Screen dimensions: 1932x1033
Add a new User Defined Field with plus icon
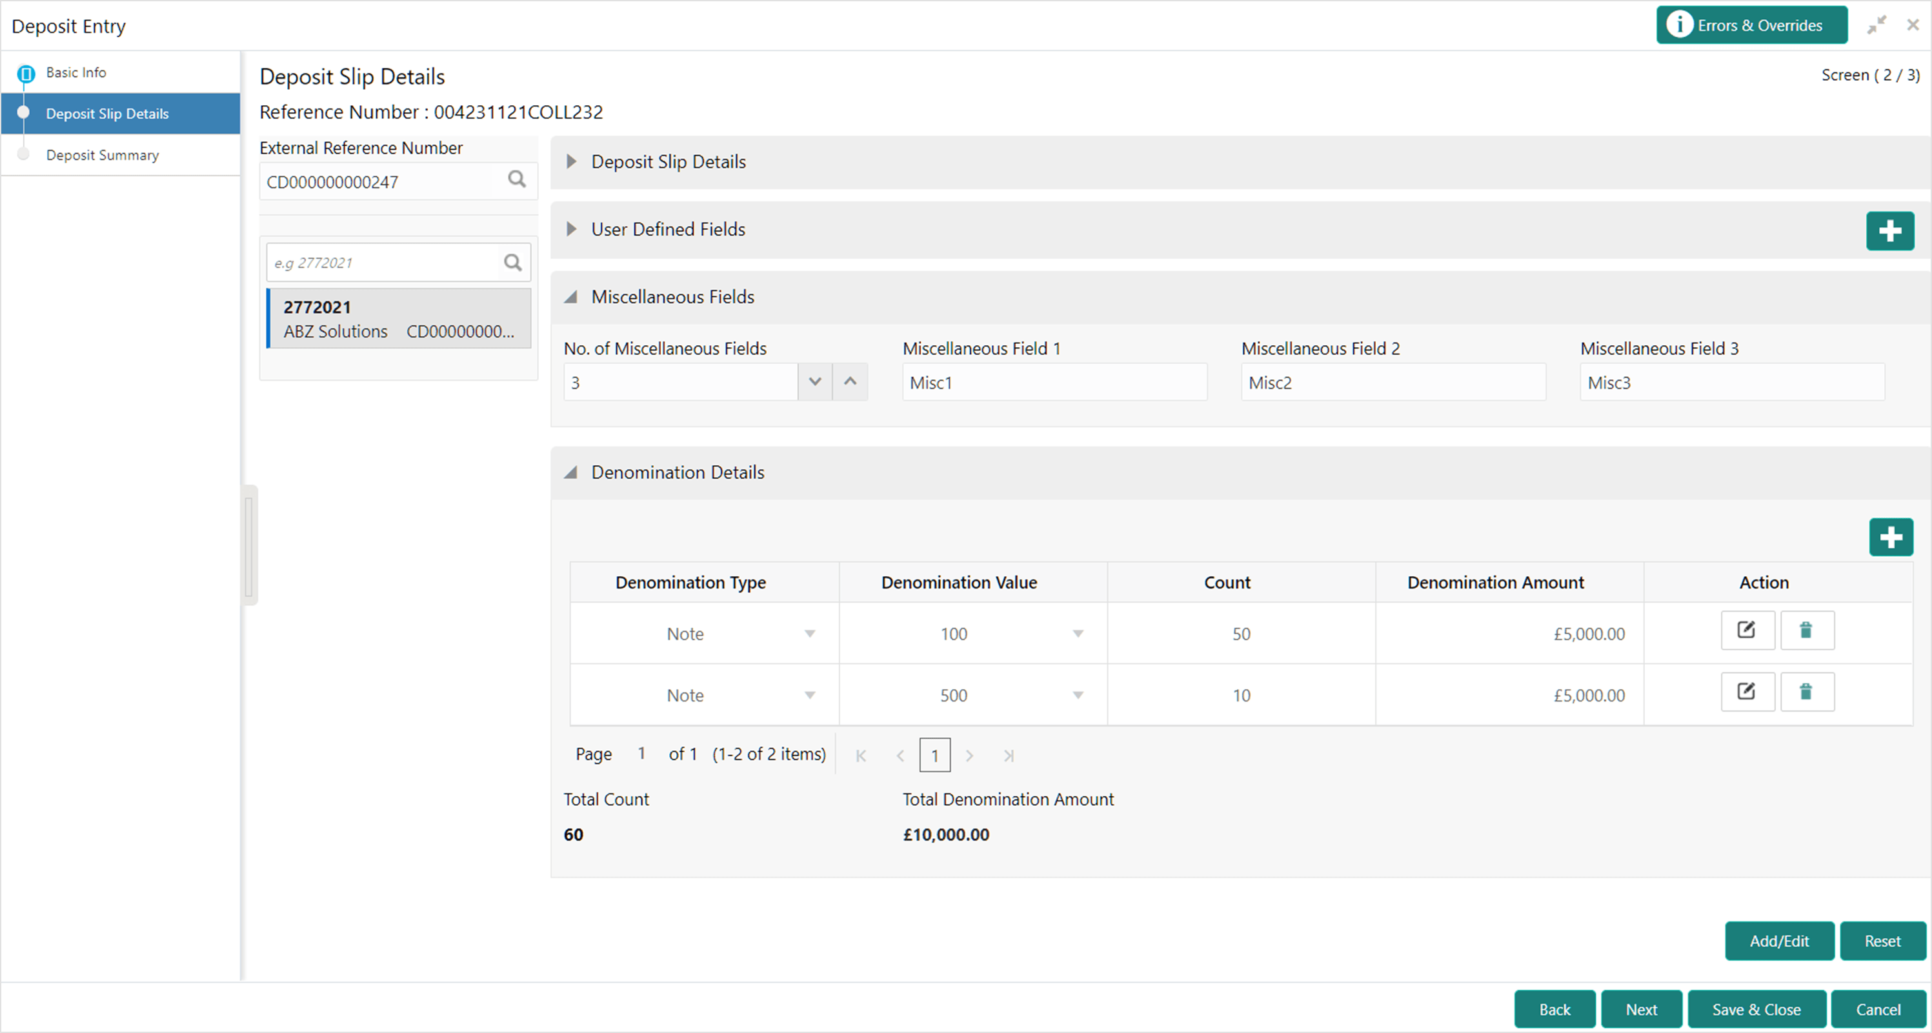[x=1889, y=230]
